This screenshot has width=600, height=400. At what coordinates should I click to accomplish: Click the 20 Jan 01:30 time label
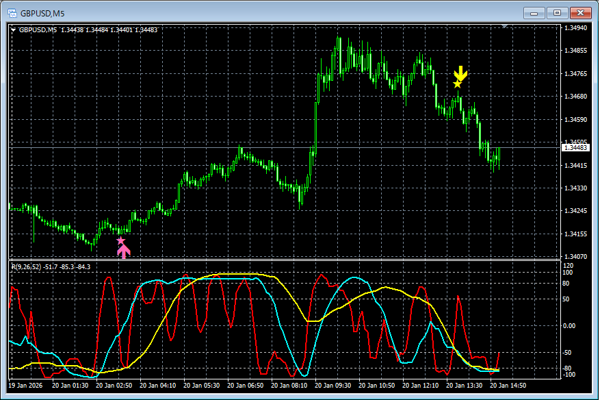click(70, 386)
